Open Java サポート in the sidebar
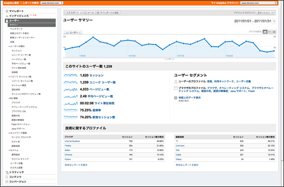This screenshot has height=187, width=284. click(18, 129)
